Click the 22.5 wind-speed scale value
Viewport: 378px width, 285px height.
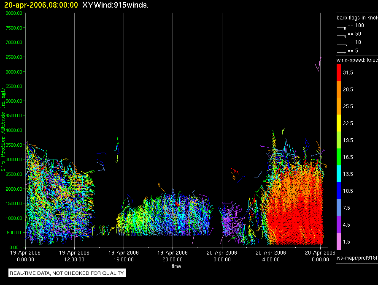coord(348,123)
